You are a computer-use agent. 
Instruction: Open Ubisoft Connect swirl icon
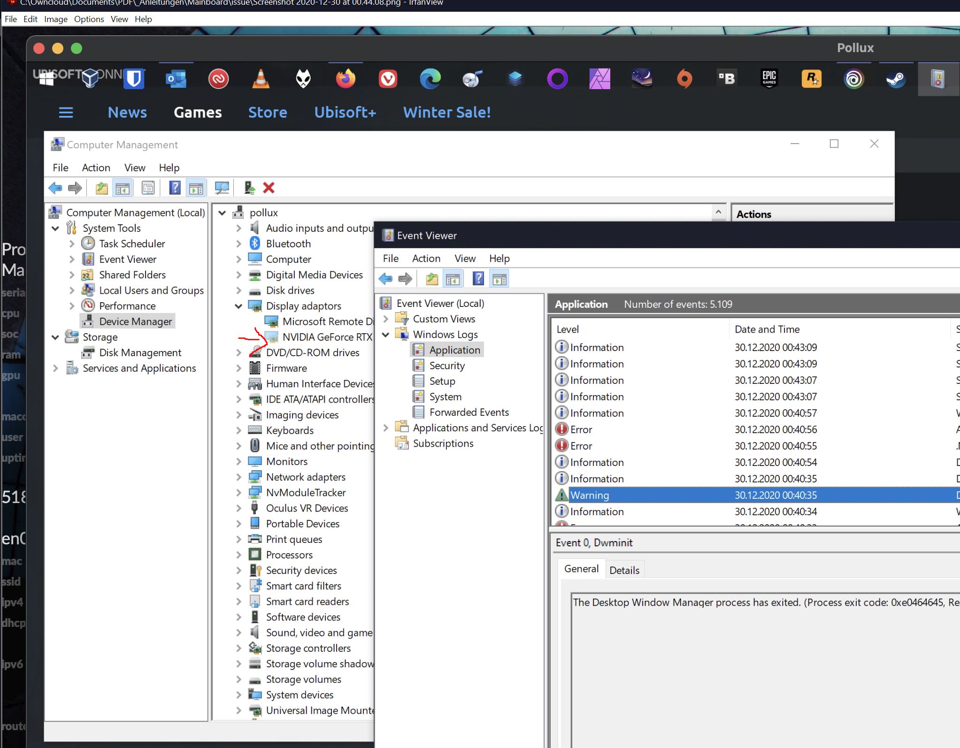(x=854, y=79)
